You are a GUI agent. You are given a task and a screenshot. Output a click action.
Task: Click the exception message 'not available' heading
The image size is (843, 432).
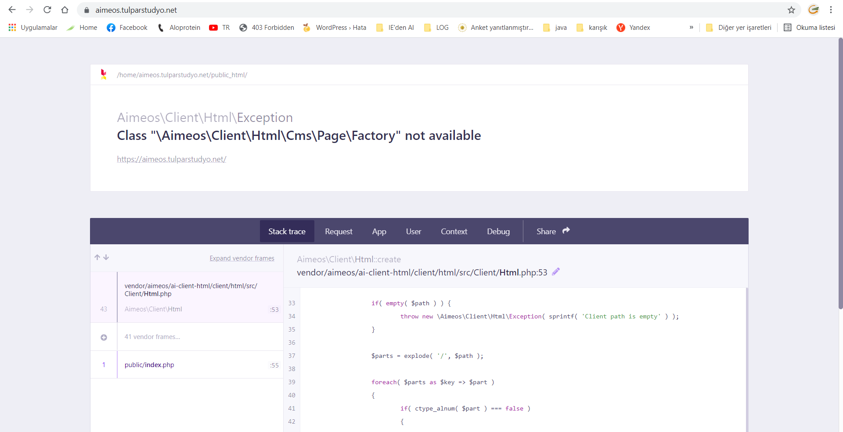[299, 136]
